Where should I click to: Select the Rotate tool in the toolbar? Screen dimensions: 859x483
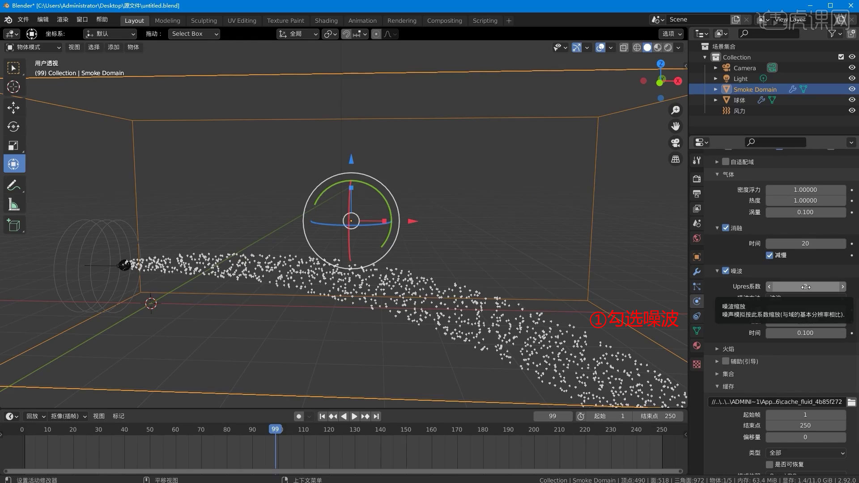click(x=14, y=127)
